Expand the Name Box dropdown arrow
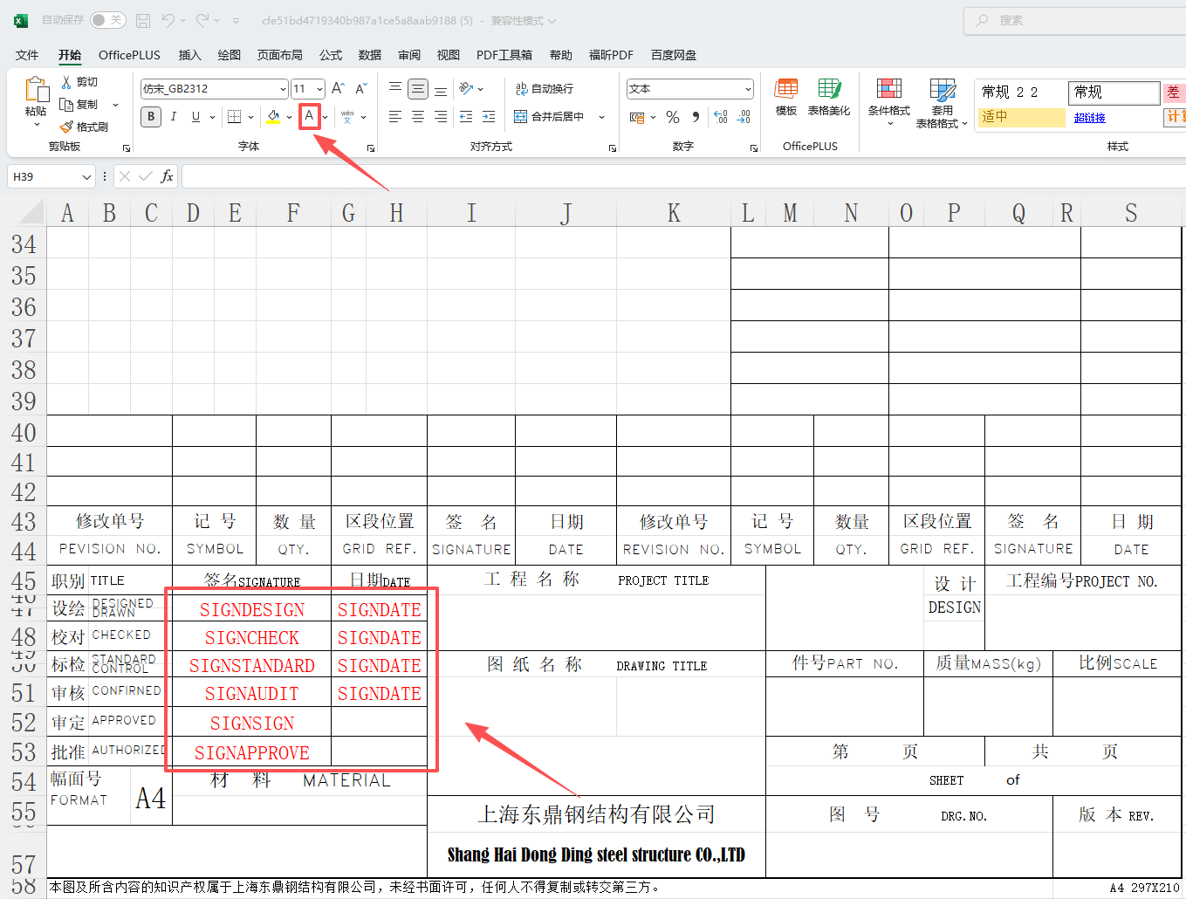This screenshot has height=899, width=1186. coord(86,177)
